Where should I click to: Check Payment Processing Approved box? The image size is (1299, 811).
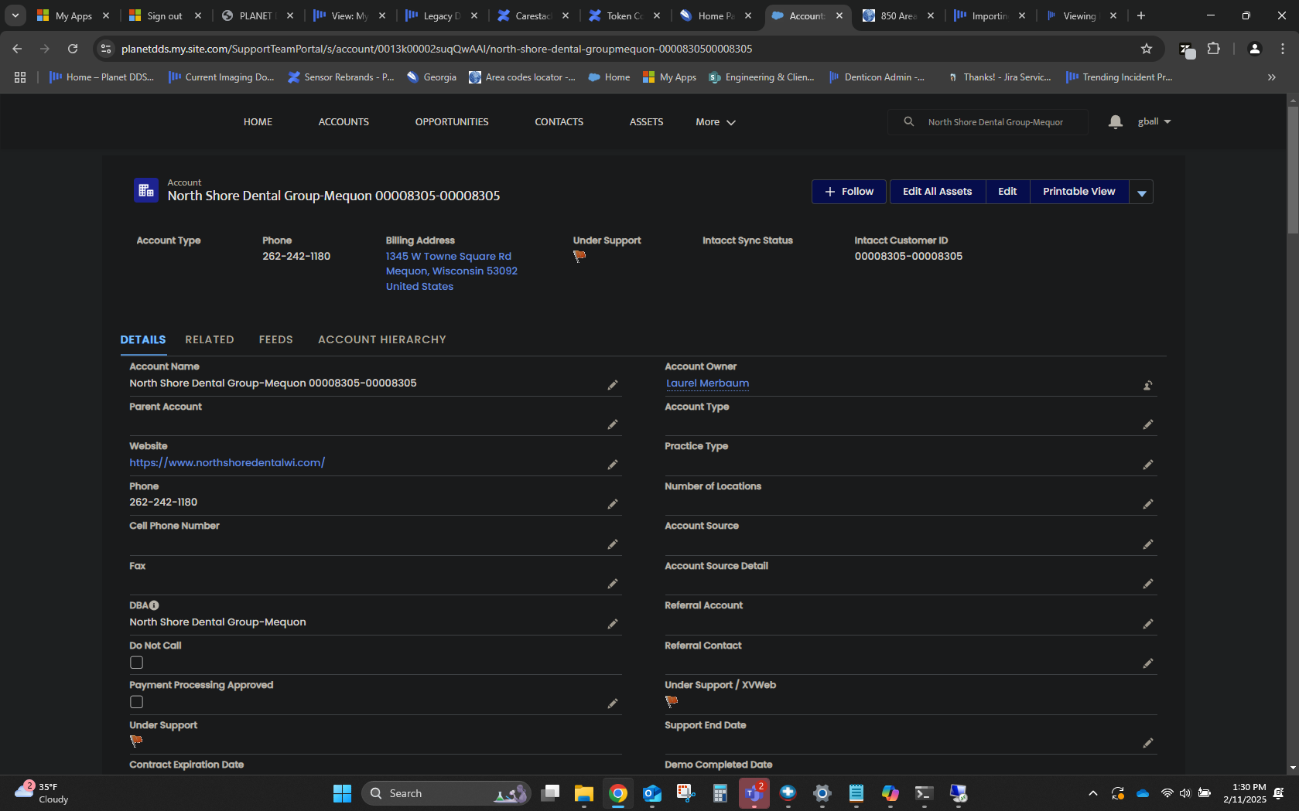click(137, 702)
